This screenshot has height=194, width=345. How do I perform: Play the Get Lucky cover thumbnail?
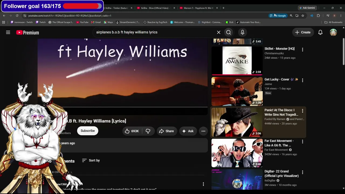tap(237, 91)
